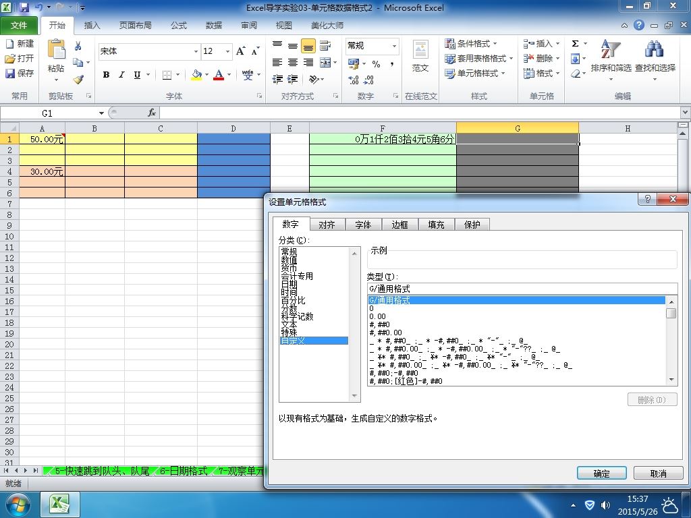Click the 确定 button in dialog
Screen dimensions: 691x518
[601, 473]
